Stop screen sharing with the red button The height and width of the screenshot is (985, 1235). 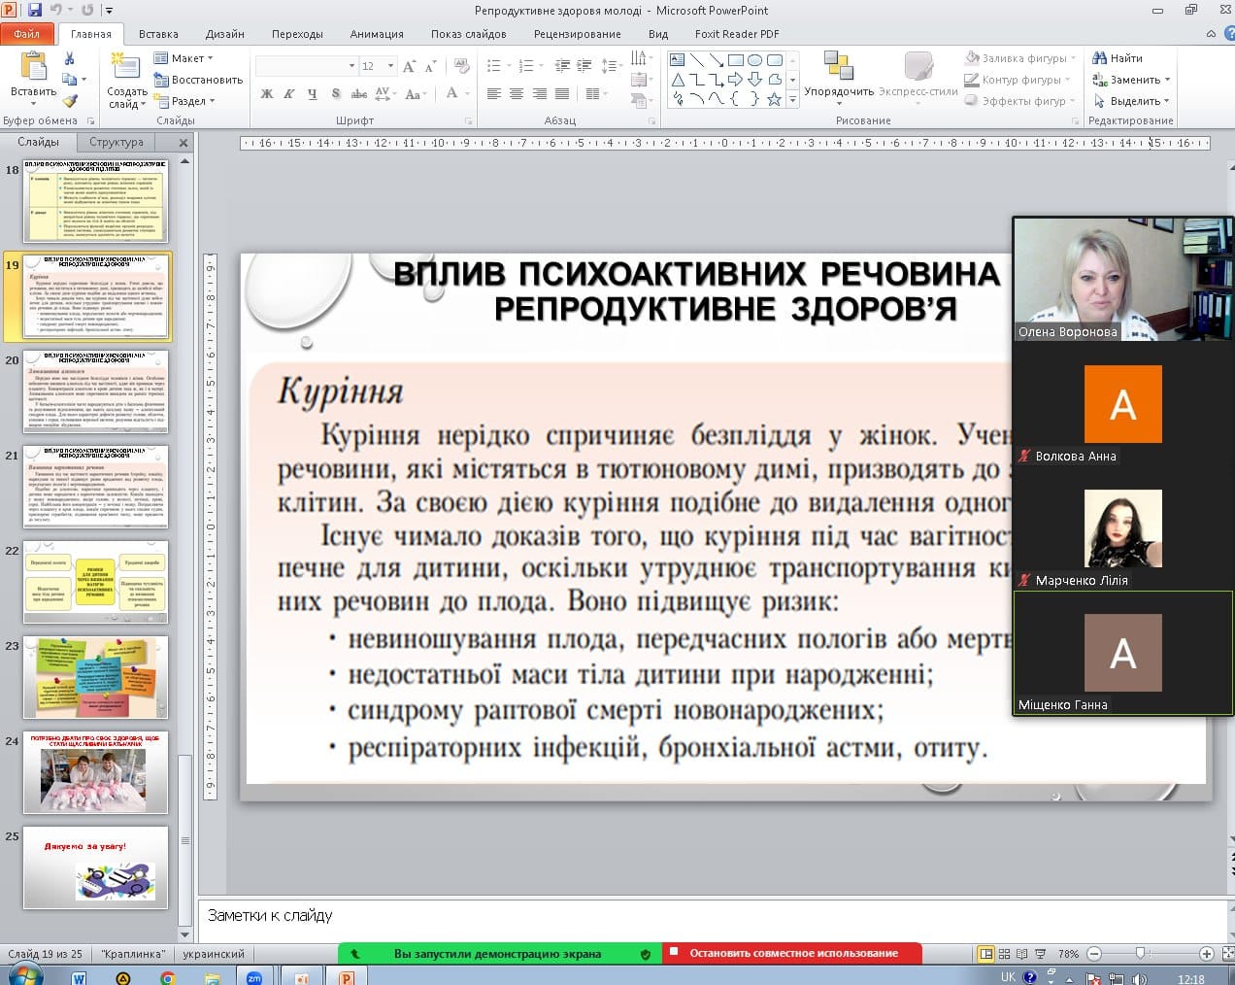791,953
